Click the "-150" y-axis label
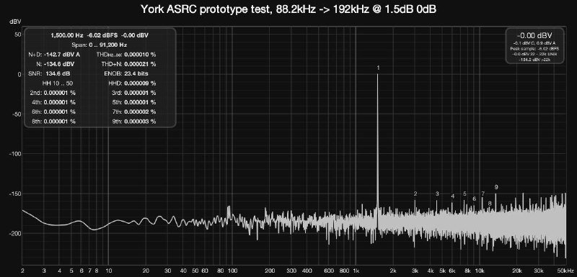 coord(15,194)
